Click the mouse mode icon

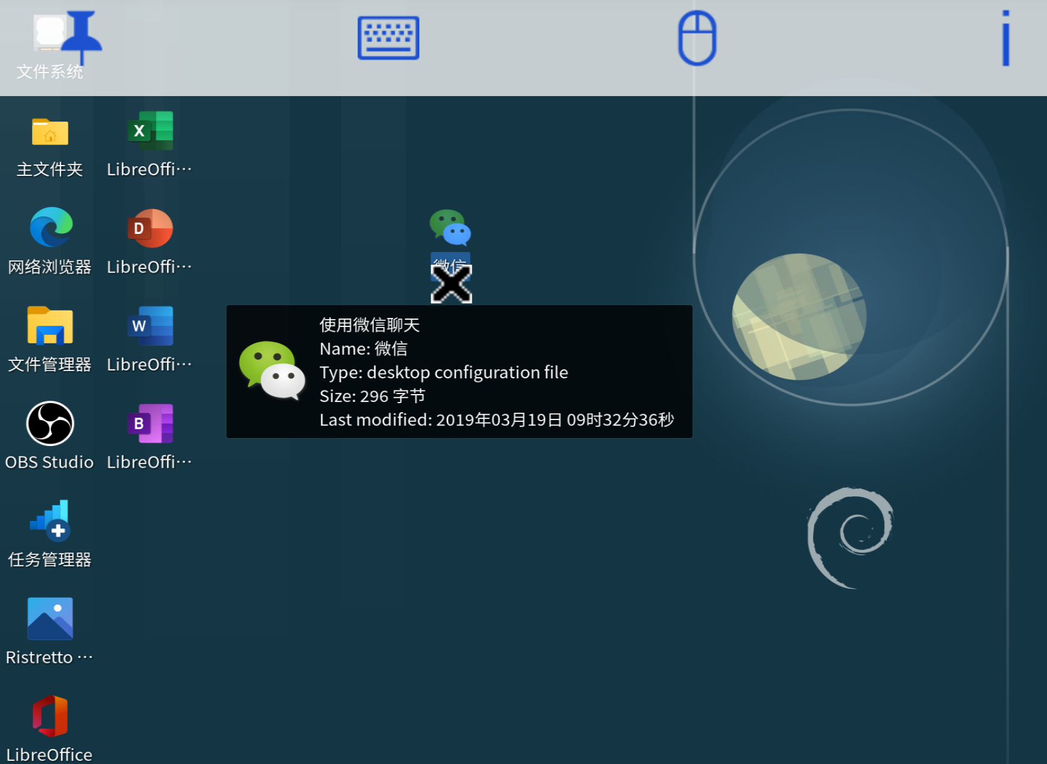[697, 38]
